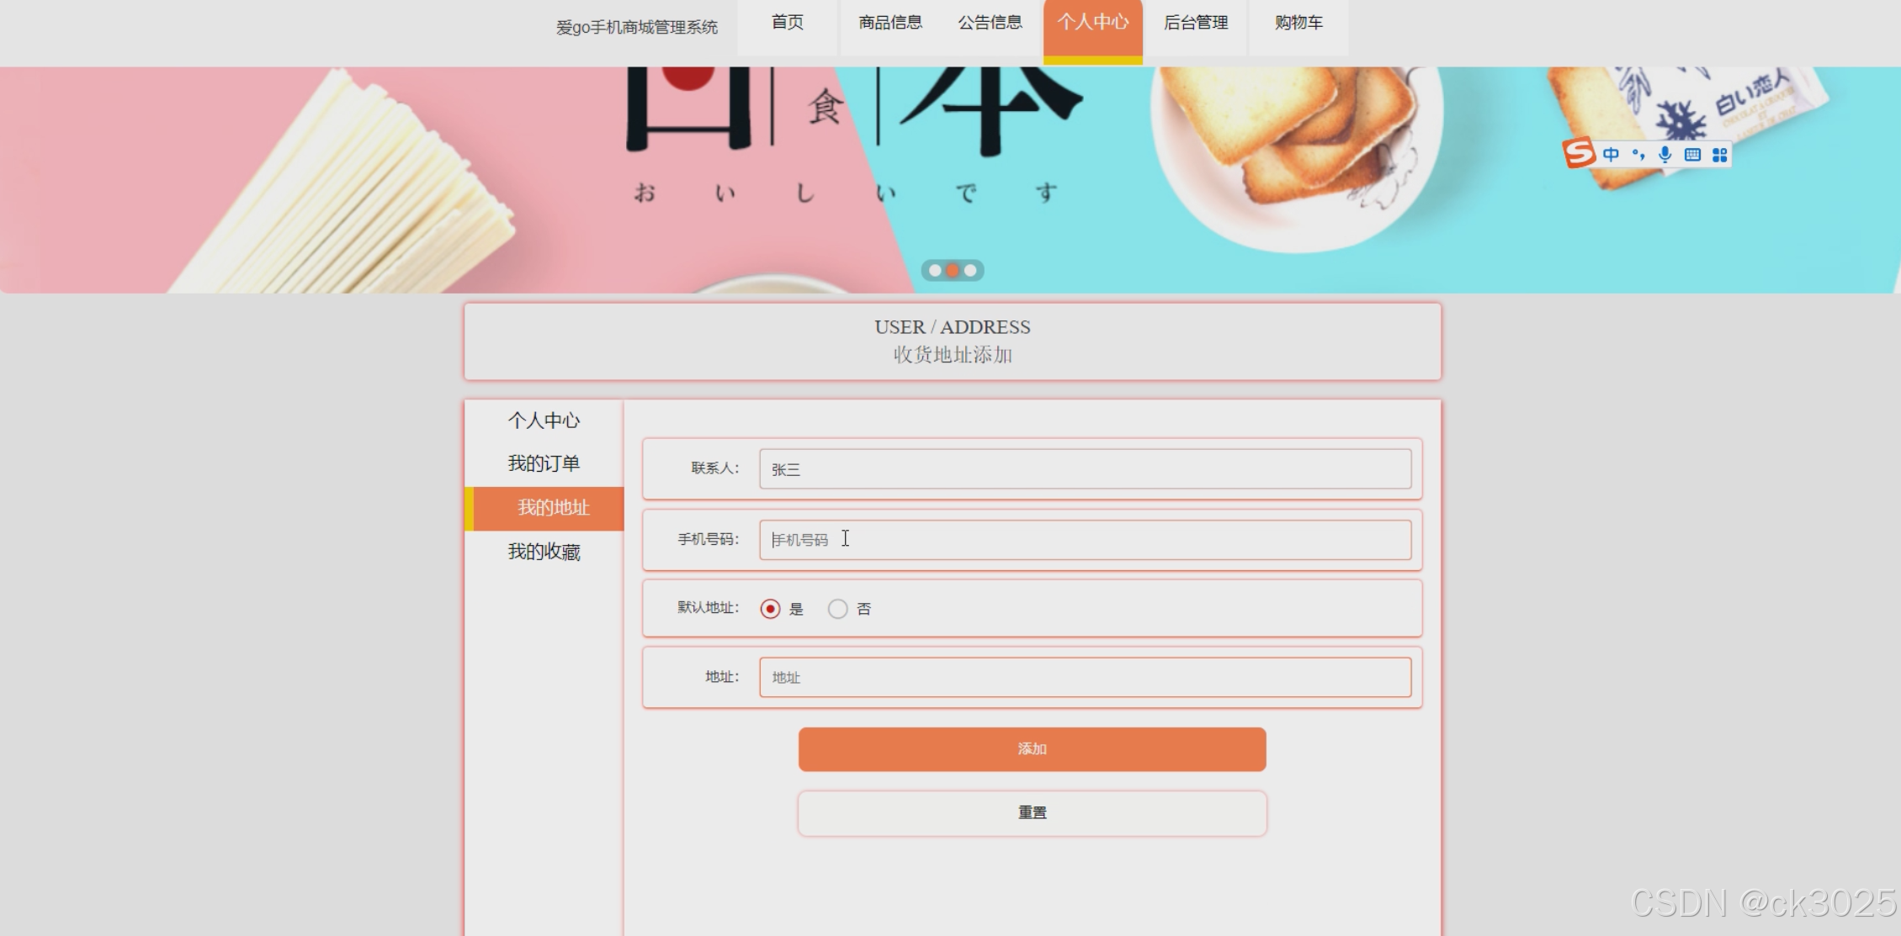Activate the voice input microphone icon
The image size is (1901, 936).
1665,155
